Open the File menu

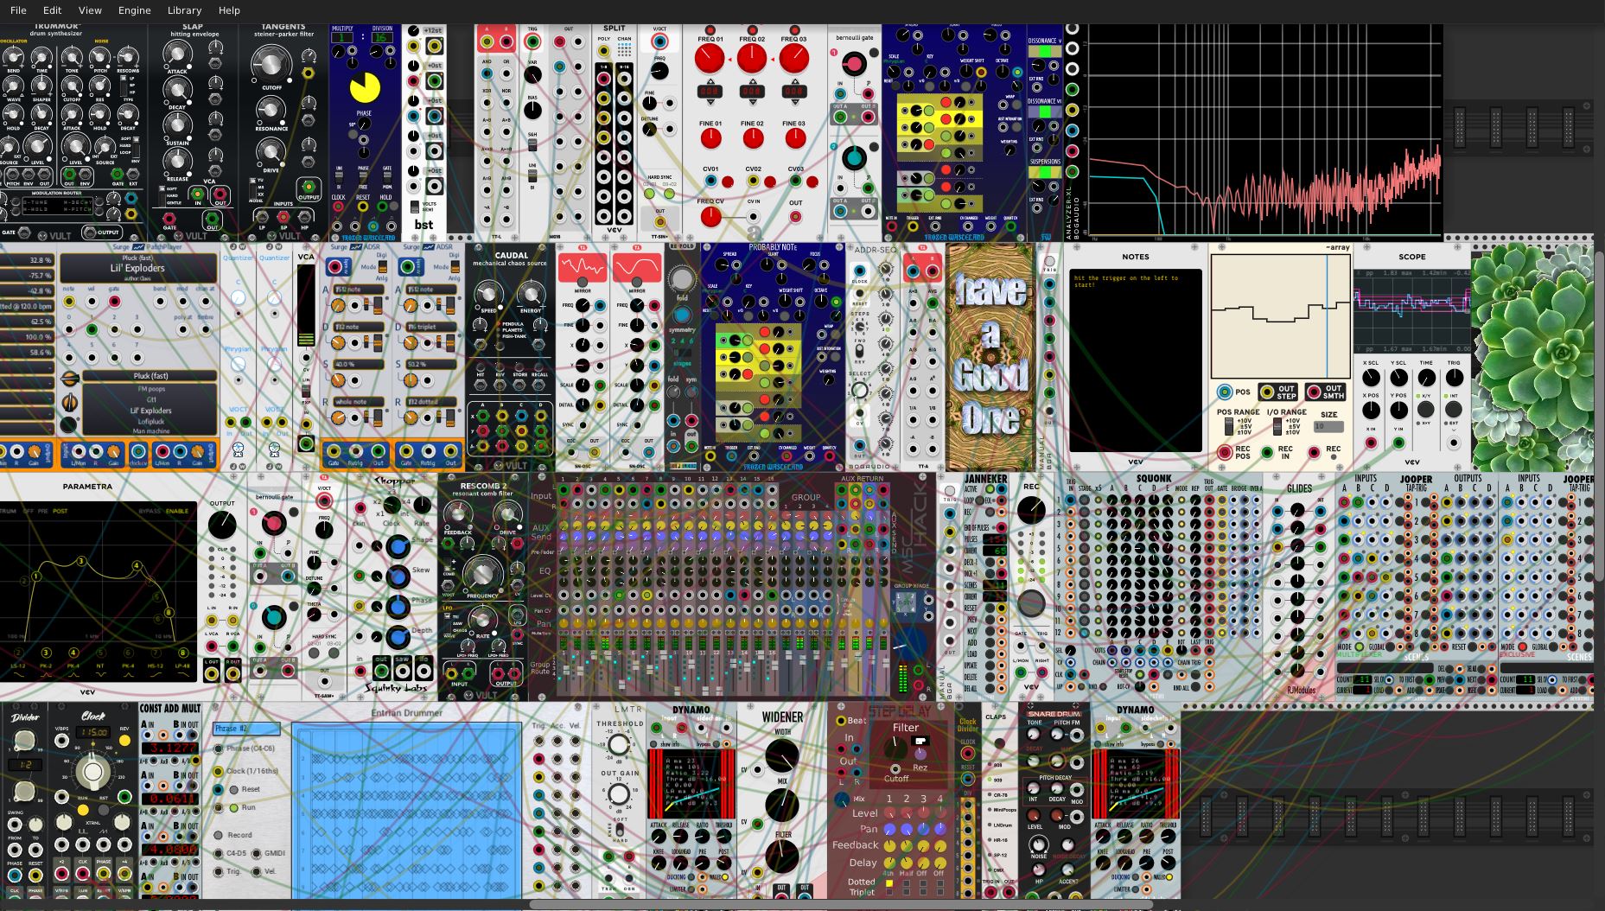(17, 10)
